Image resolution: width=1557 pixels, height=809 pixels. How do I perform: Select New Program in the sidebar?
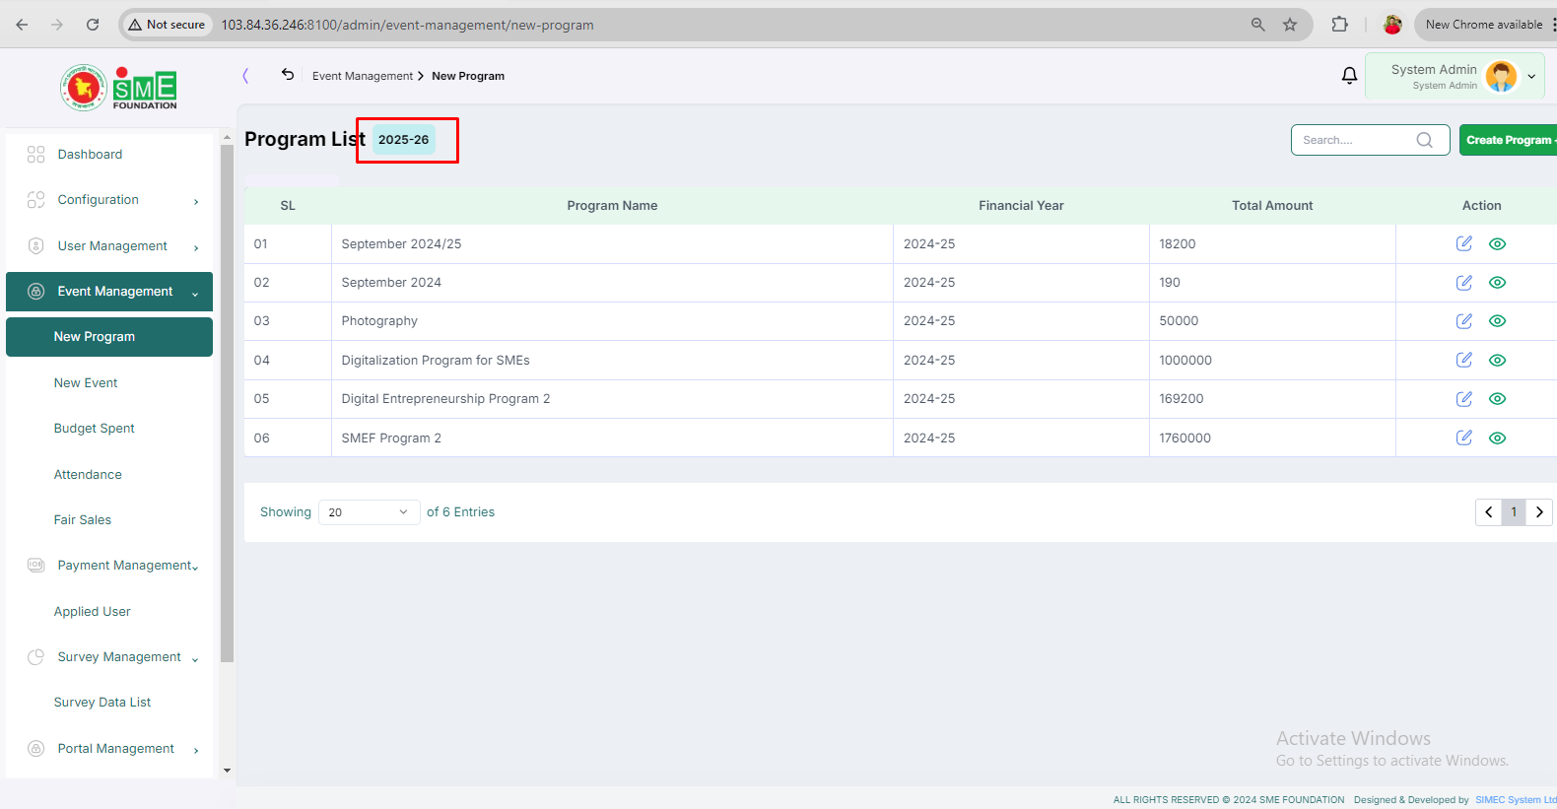pyautogui.click(x=109, y=337)
